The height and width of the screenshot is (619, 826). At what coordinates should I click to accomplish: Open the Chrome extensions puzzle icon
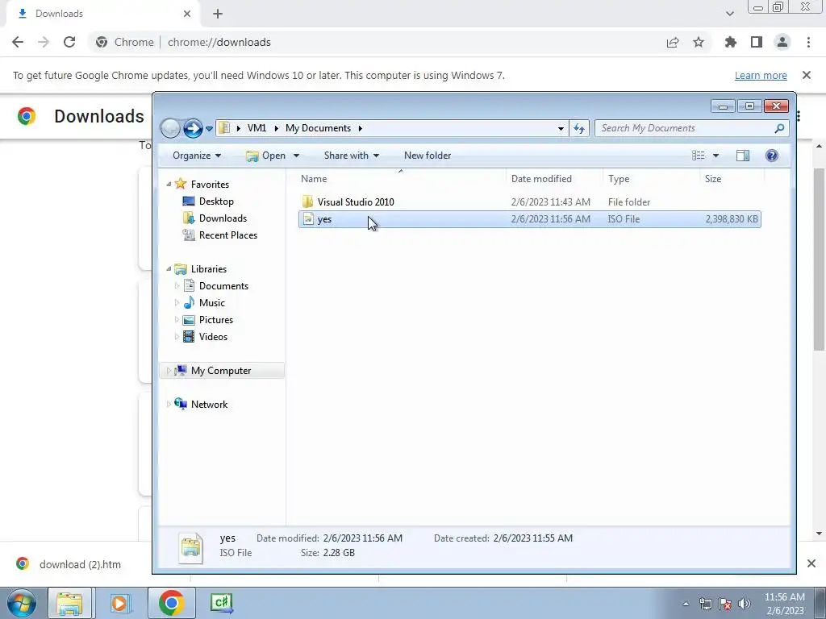pos(731,42)
